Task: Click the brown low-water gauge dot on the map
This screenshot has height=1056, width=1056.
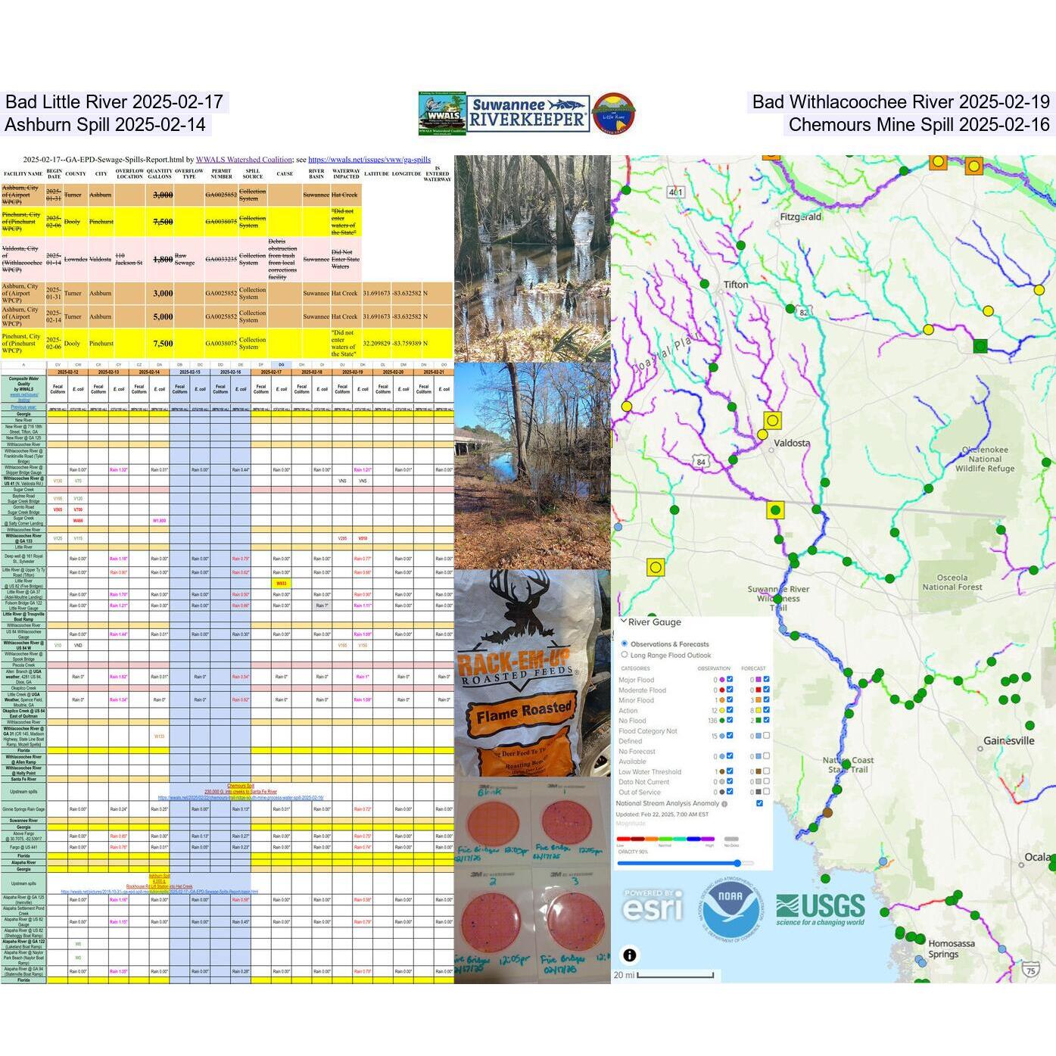Action: click(x=827, y=812)
